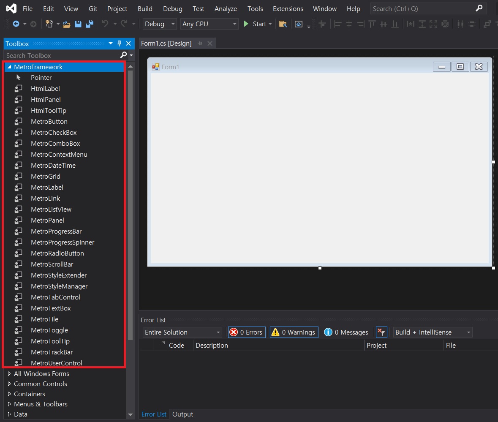The height and width of the screenshot is (422, 498).
Task: Sort error list by Code column
Action: coord(180,346)
